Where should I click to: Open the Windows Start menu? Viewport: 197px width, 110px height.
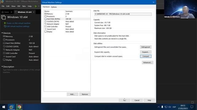click(x=4, y=107)
